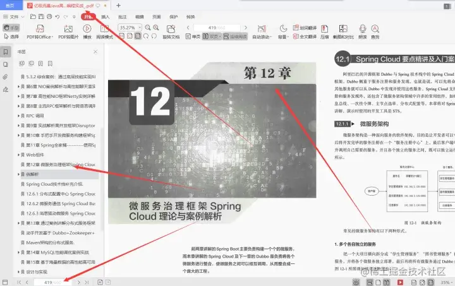Open the 文件 file menu

13,17
